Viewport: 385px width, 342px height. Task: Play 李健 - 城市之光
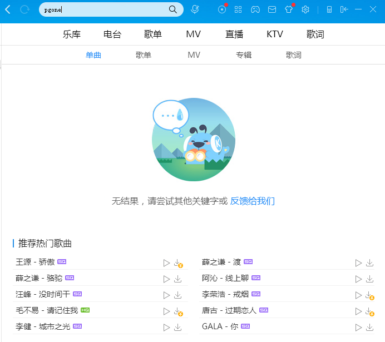click(166, 328)
